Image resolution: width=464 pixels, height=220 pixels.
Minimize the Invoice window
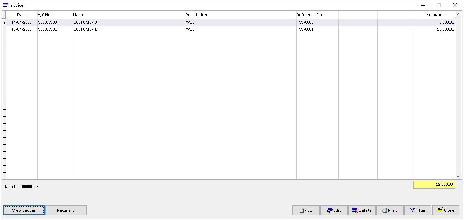pyautogui.click(x=423, y=5)
